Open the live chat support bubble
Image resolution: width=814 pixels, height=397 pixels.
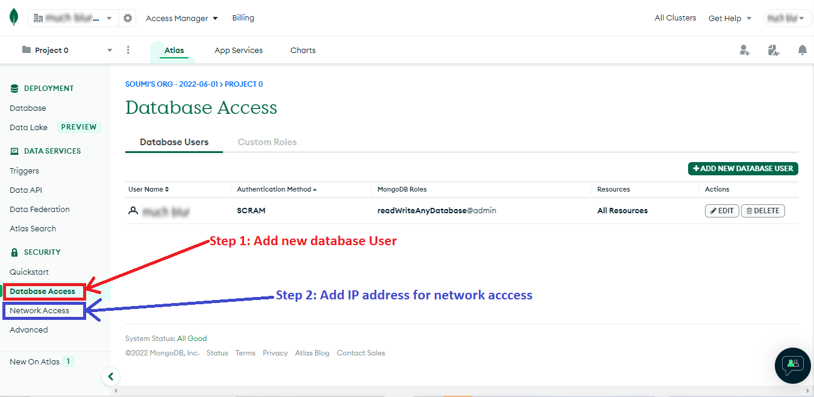(x=792, y=366)
